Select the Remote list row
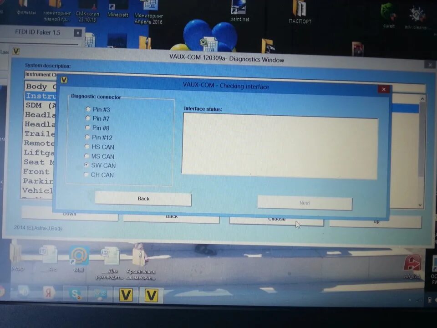Image resolution: width=437 pixels, height=328 pixels. click(39, 143)
